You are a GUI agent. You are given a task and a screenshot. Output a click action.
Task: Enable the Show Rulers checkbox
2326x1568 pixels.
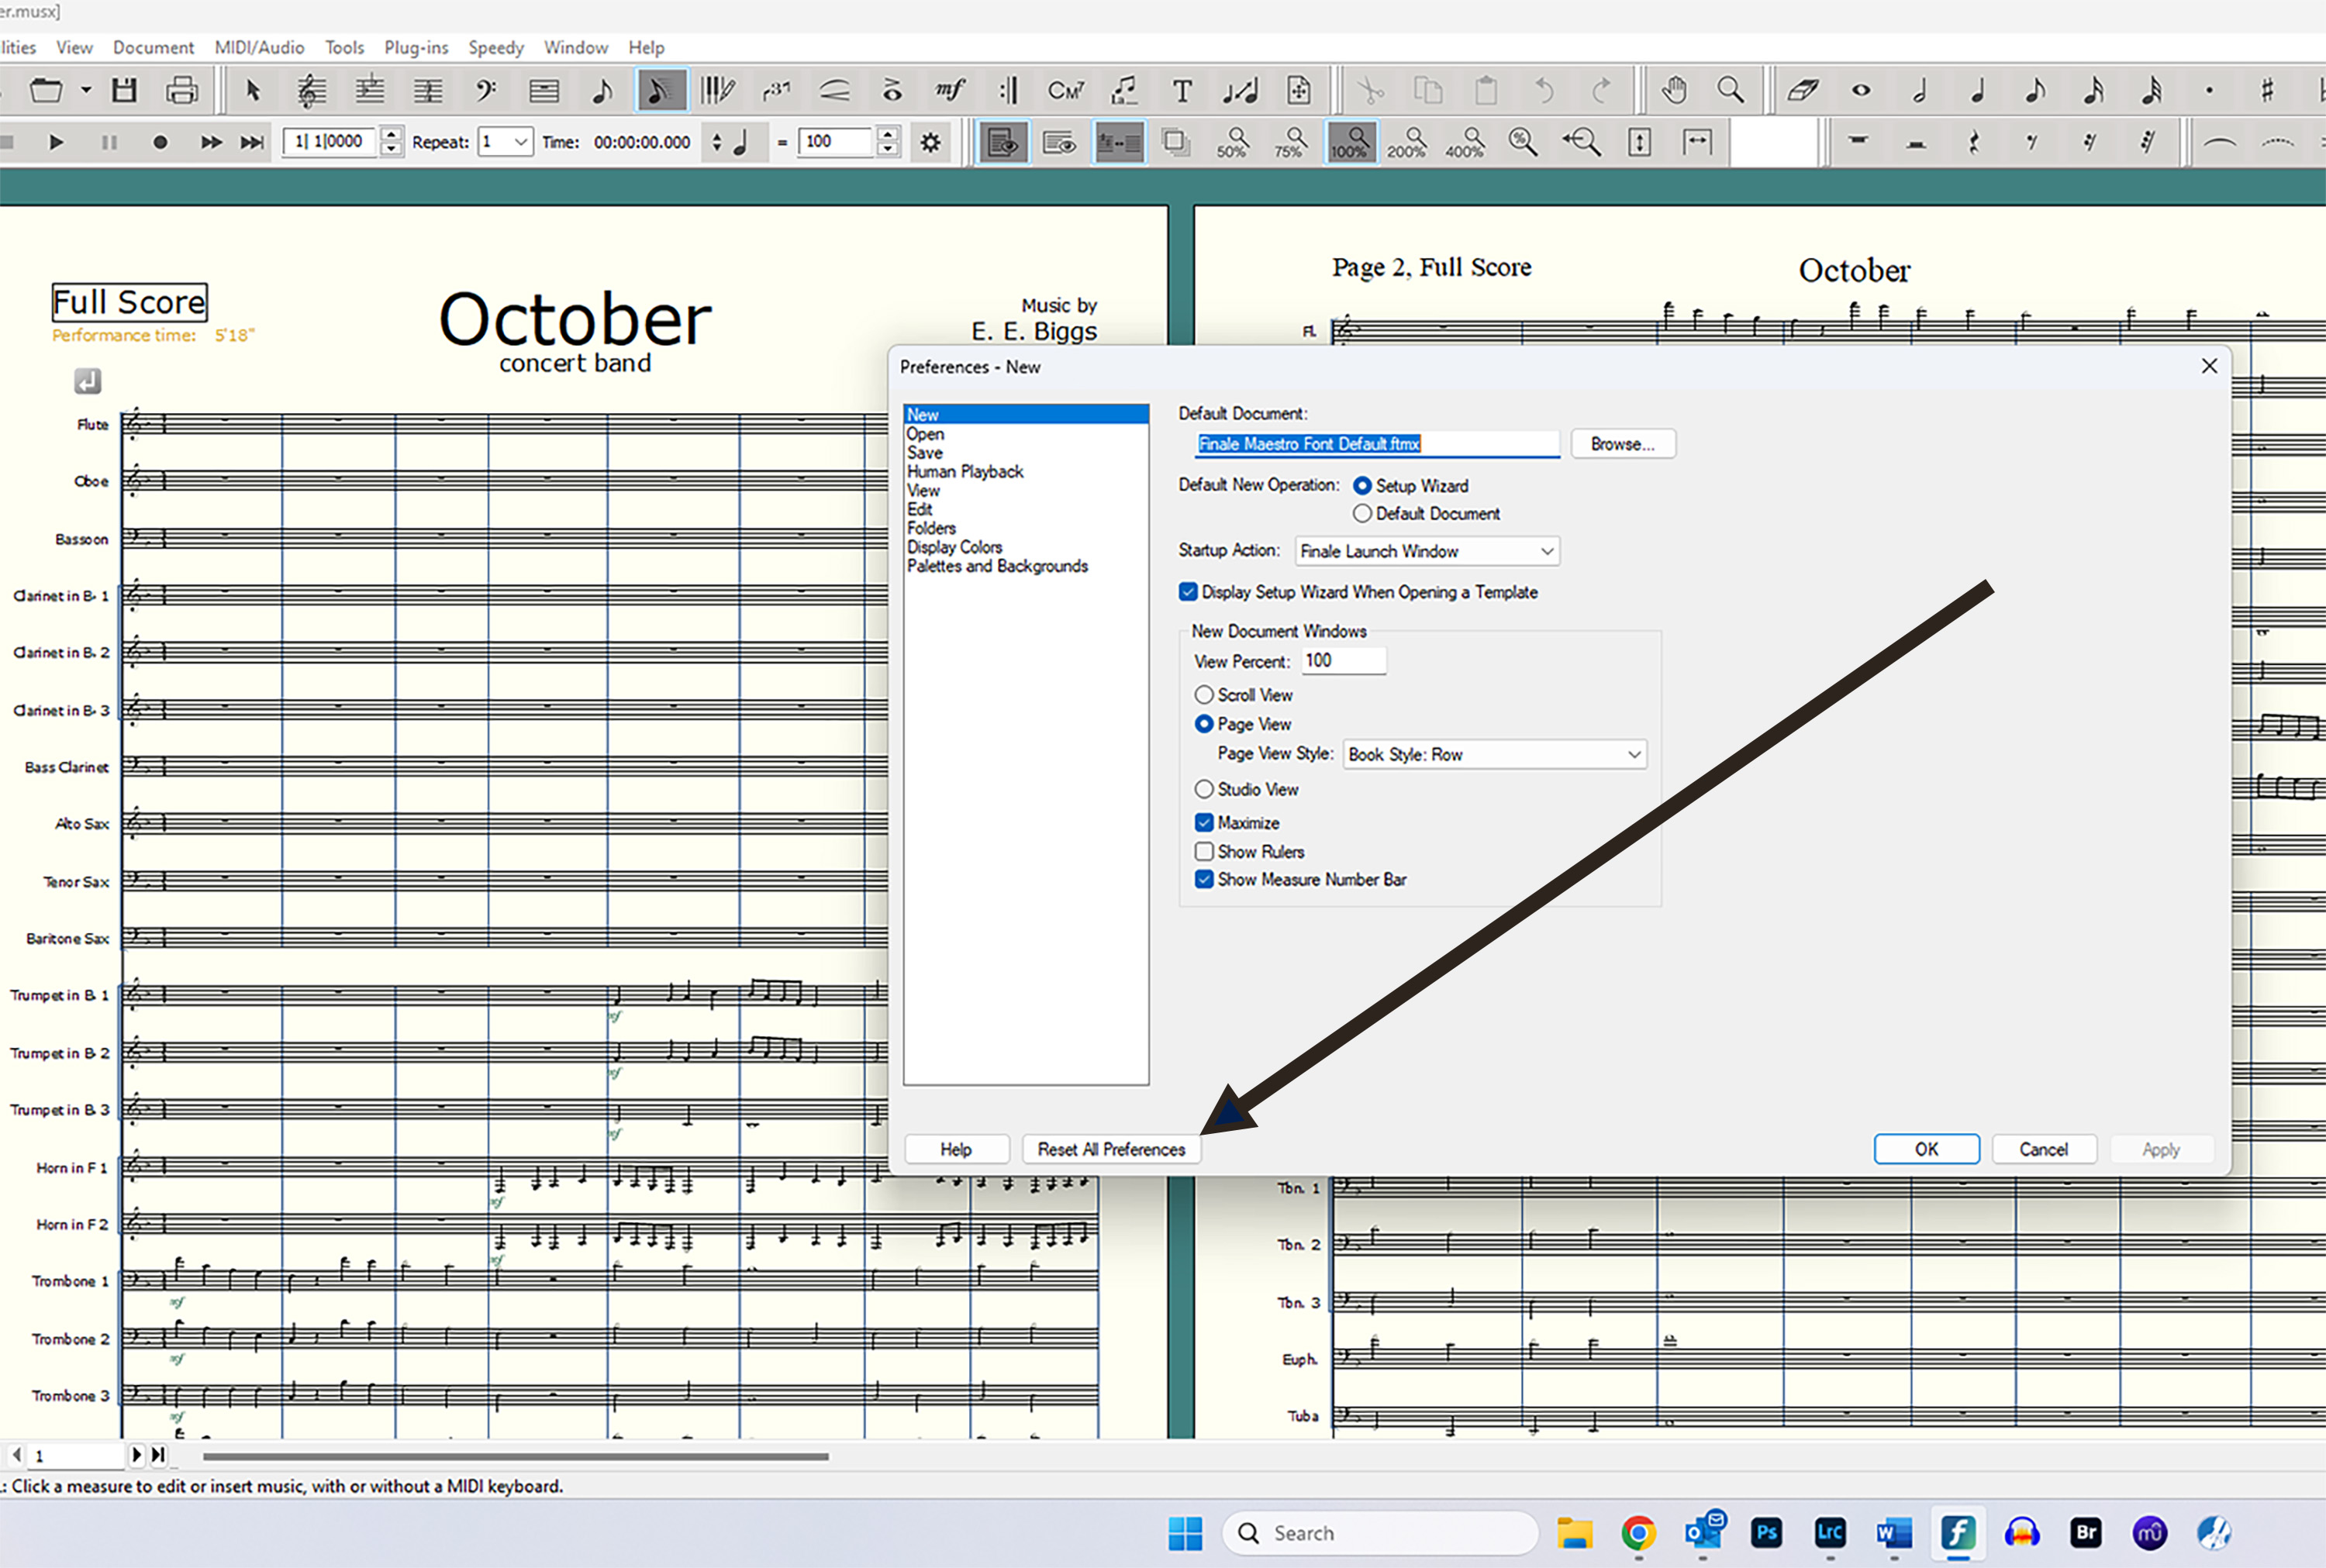click(1204, 851)
